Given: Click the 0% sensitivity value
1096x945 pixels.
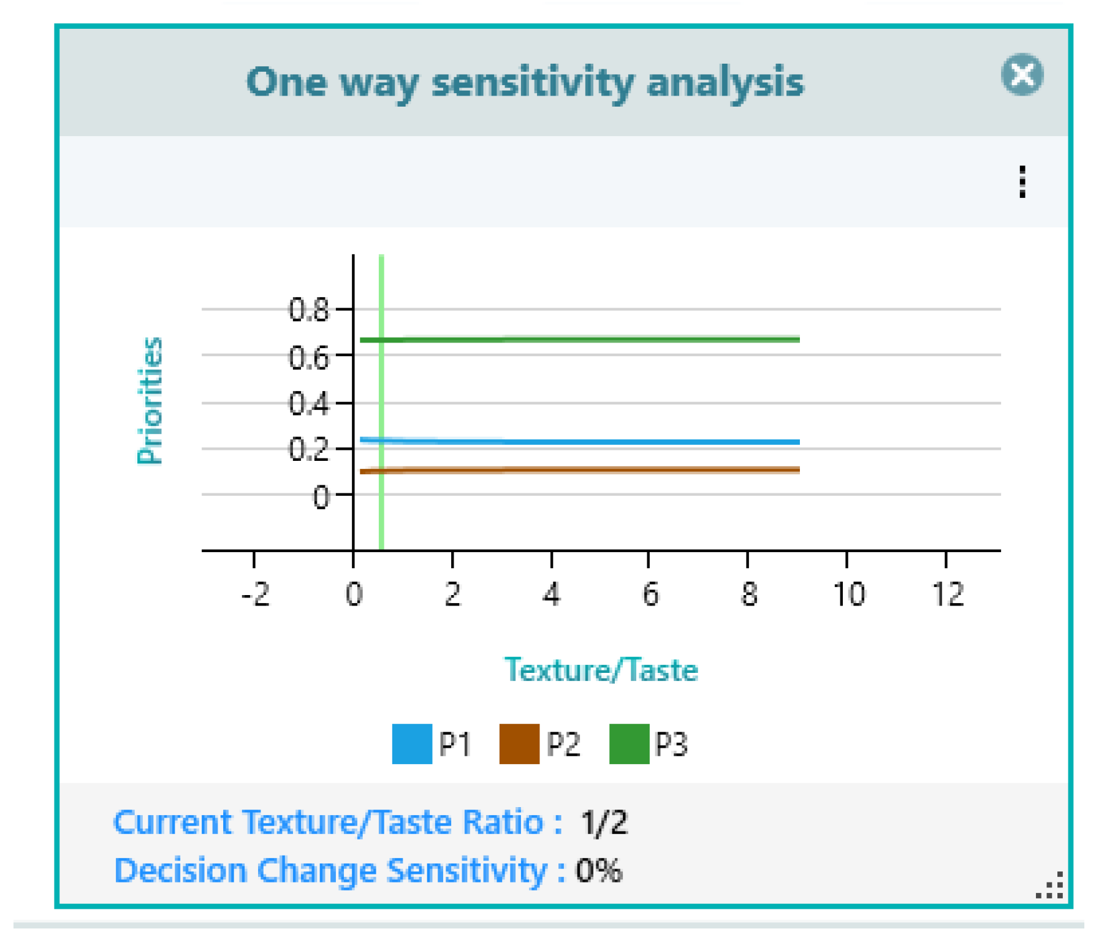Looking at the screenshot, I should pyautogui.click(x=598, y=870).
